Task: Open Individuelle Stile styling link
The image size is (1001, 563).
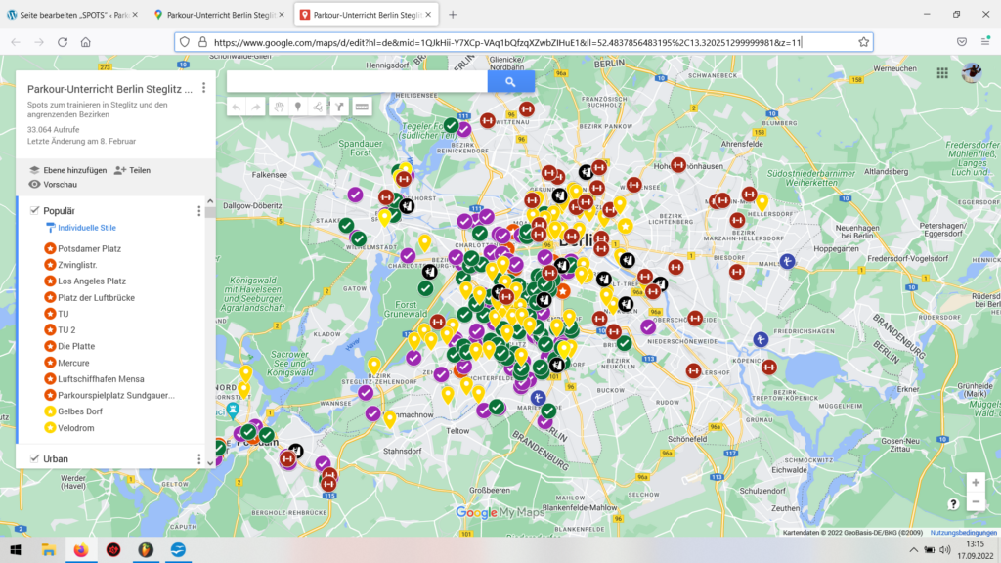Action: (86, 228)
